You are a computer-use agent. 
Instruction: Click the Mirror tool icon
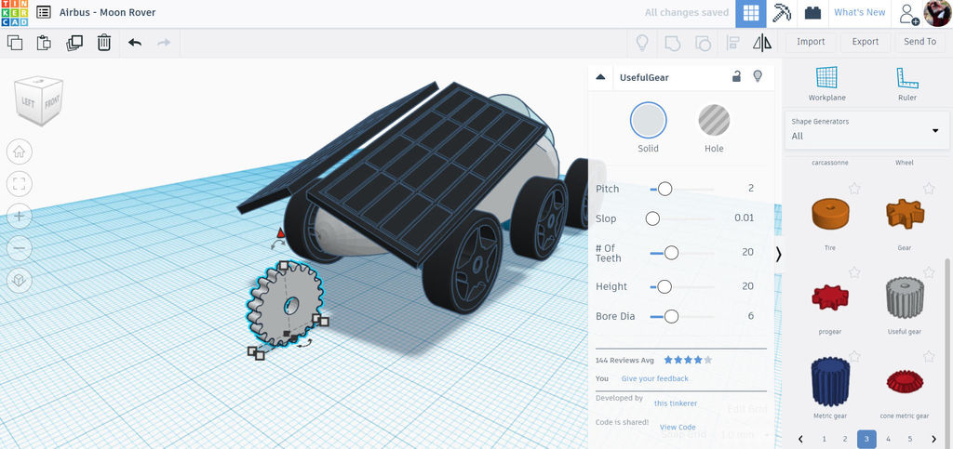[762, 43]
